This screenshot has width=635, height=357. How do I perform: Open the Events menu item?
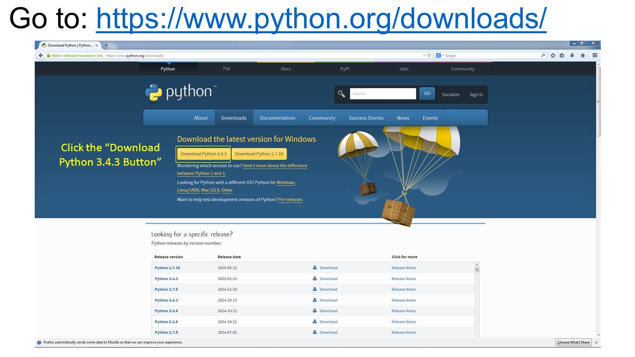(x=430, y=118)
